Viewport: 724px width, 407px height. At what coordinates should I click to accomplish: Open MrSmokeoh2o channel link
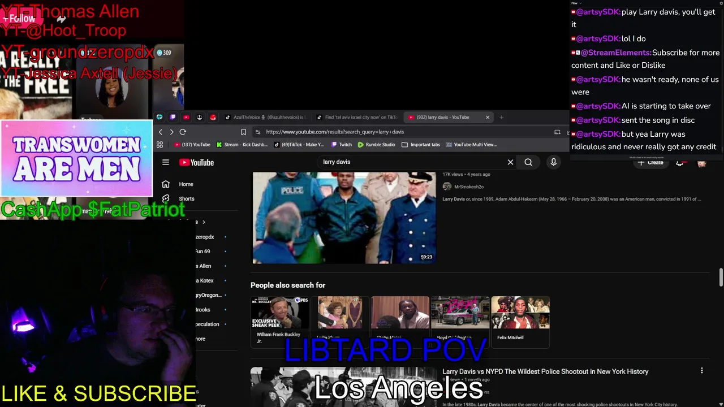click(469, 187)
